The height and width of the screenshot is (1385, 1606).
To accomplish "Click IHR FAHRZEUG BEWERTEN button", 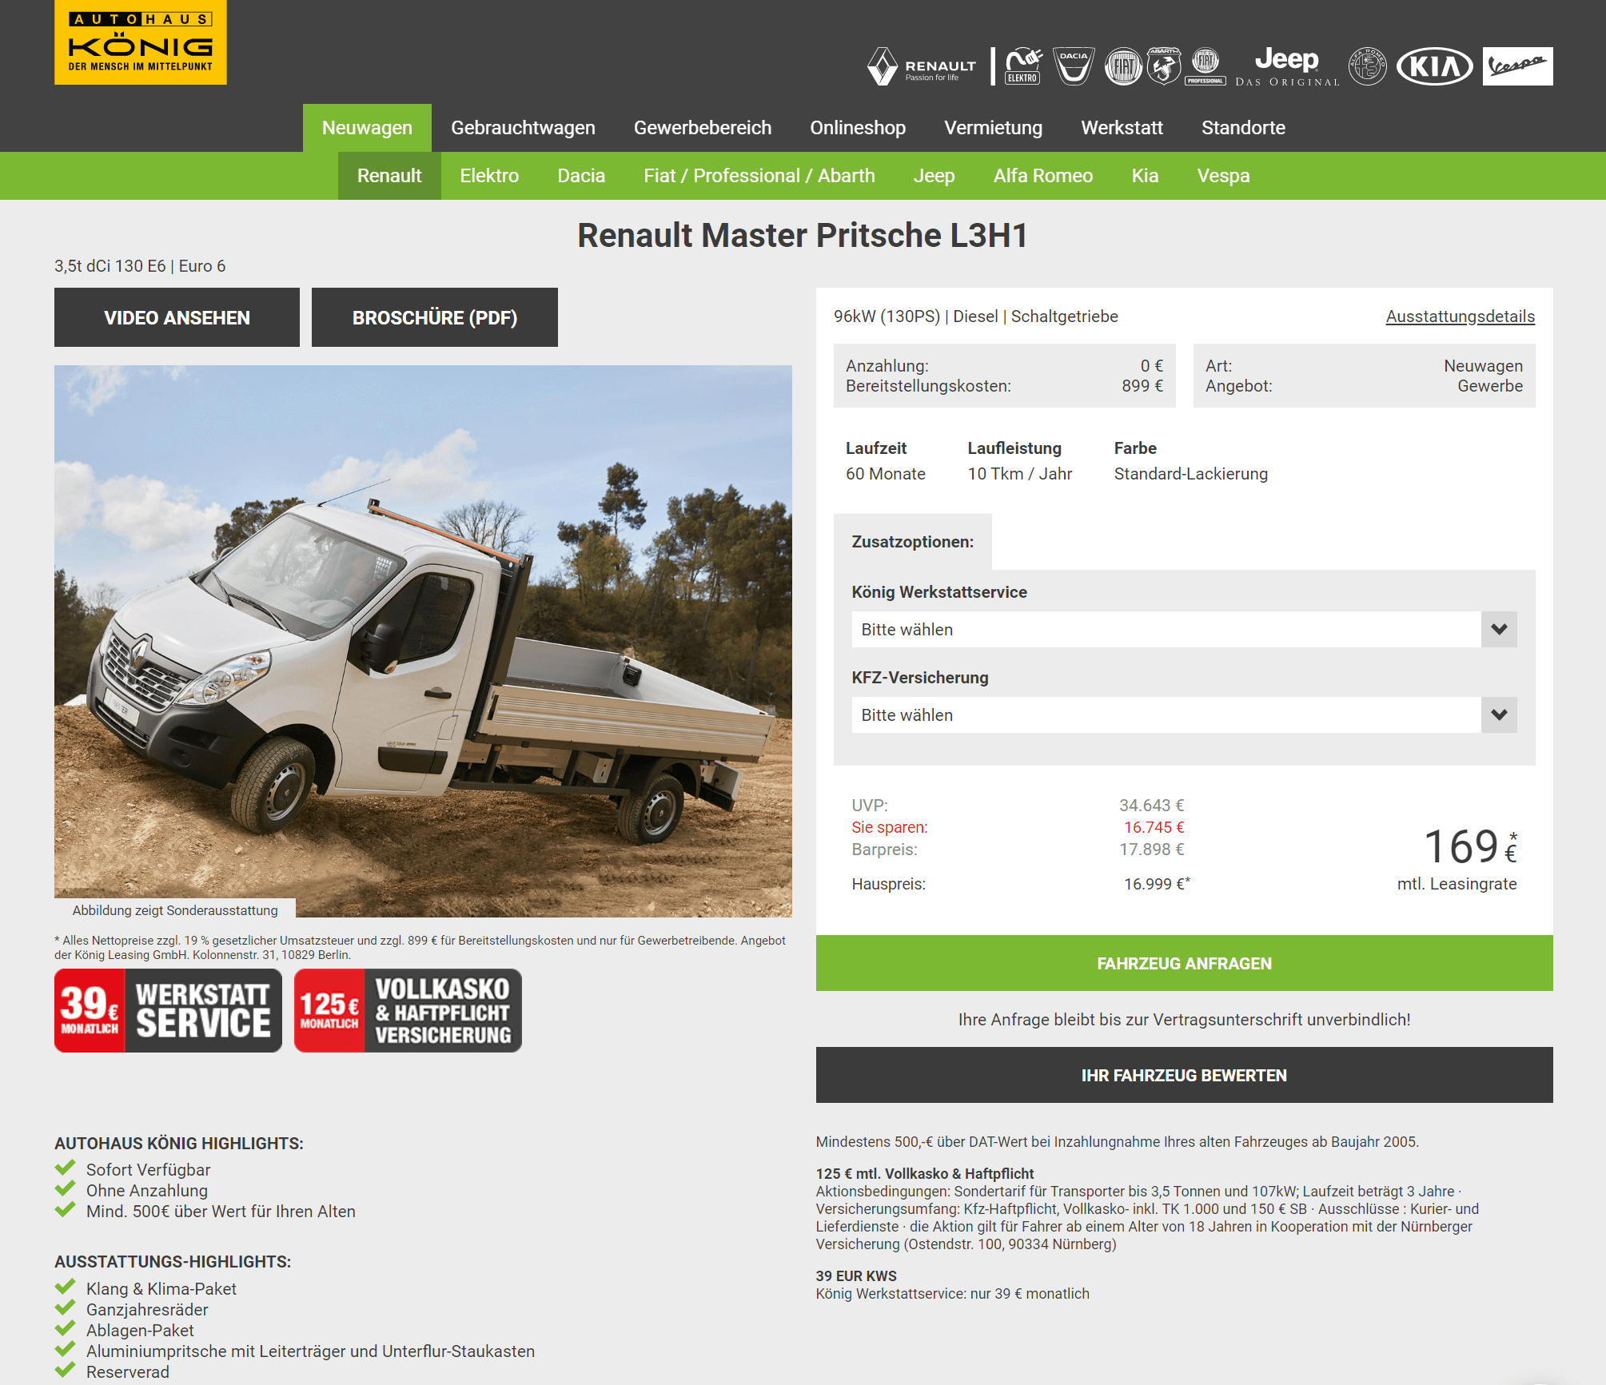I will (1184, 1075).
